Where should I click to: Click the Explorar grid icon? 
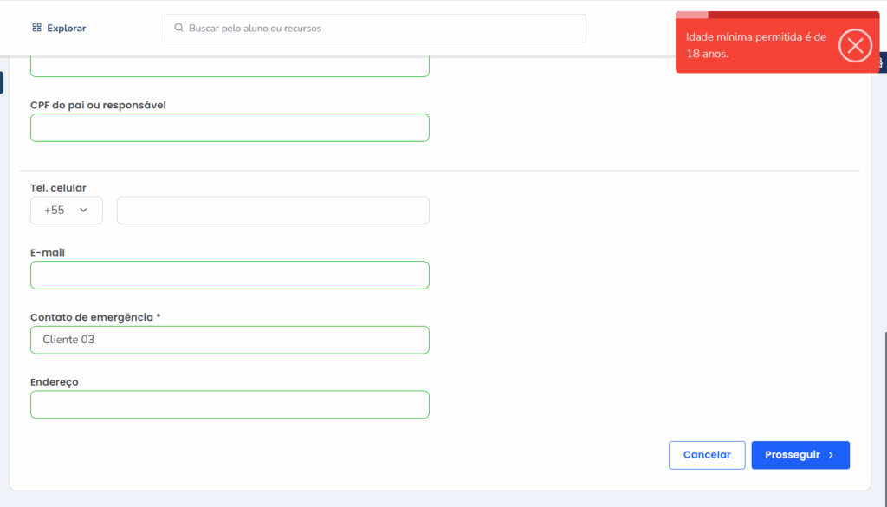(x=36, y=28)
